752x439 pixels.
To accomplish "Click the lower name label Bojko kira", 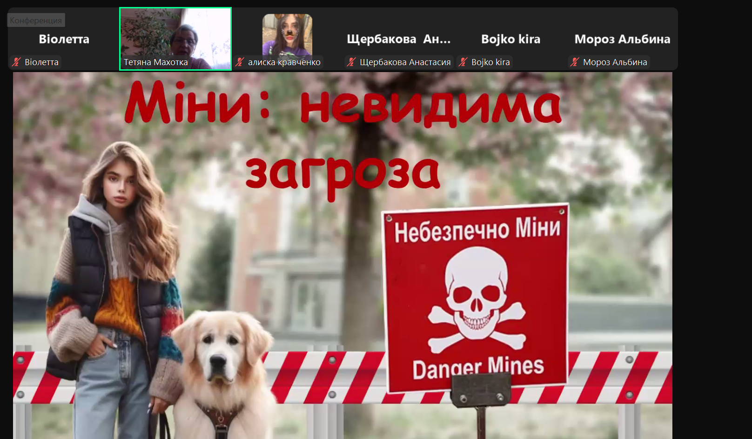I will tap(490, 62).
